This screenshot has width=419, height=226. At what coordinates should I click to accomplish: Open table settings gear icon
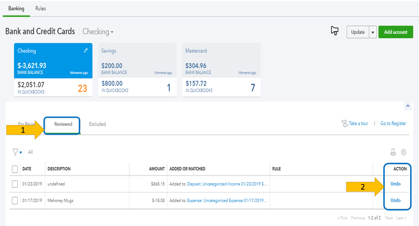403,152
